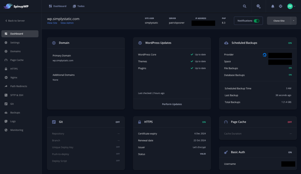Open HTTPS in the sidebar
This screenshot has height=174, width=301.
click(x=14, y=69)
